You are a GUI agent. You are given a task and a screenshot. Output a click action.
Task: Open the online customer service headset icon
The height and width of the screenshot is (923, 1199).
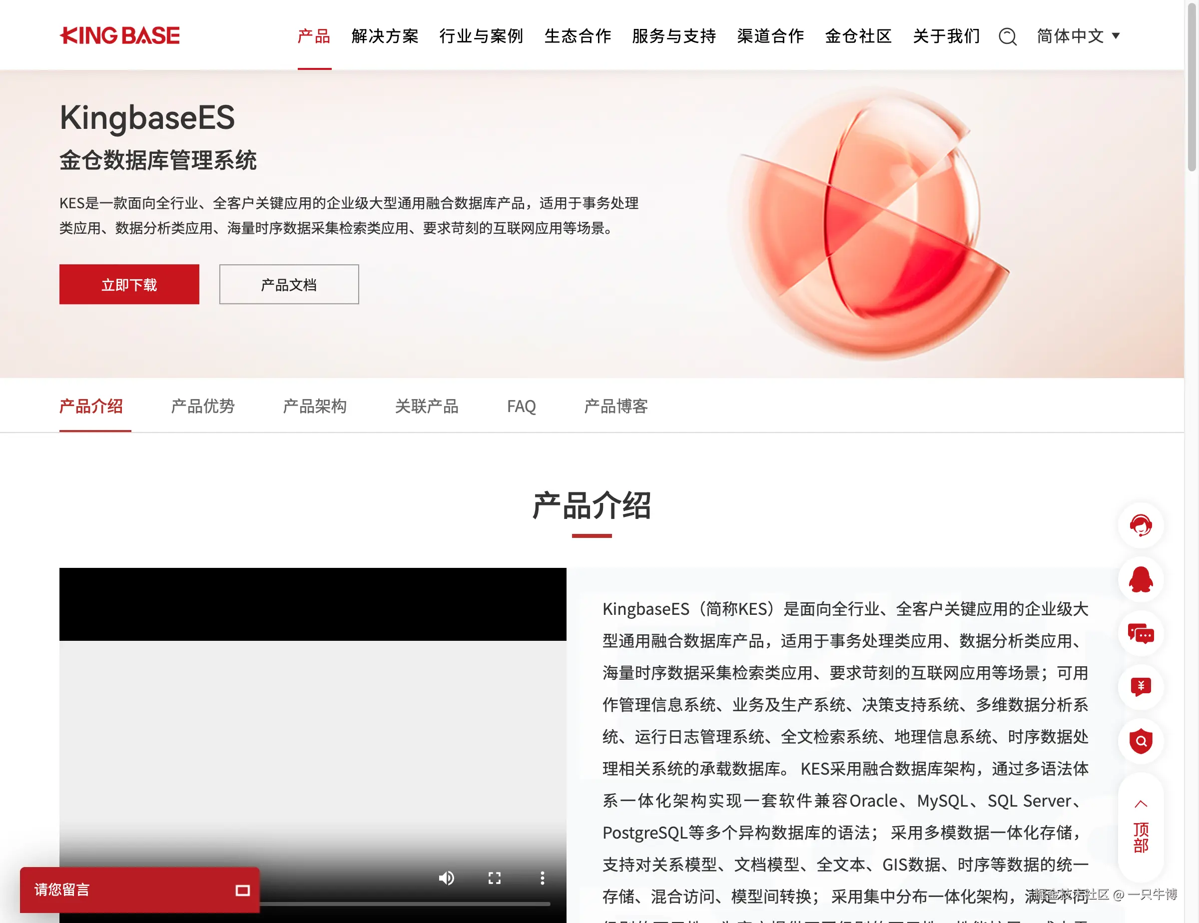tap(1141, 525)
